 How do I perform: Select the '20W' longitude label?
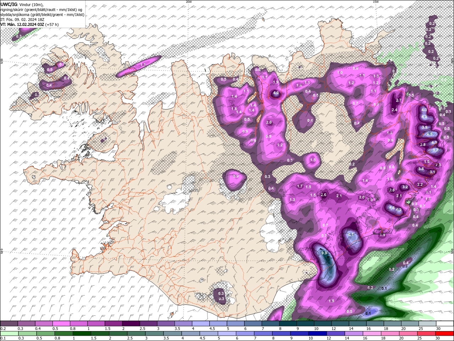click(x=189, y=2)
